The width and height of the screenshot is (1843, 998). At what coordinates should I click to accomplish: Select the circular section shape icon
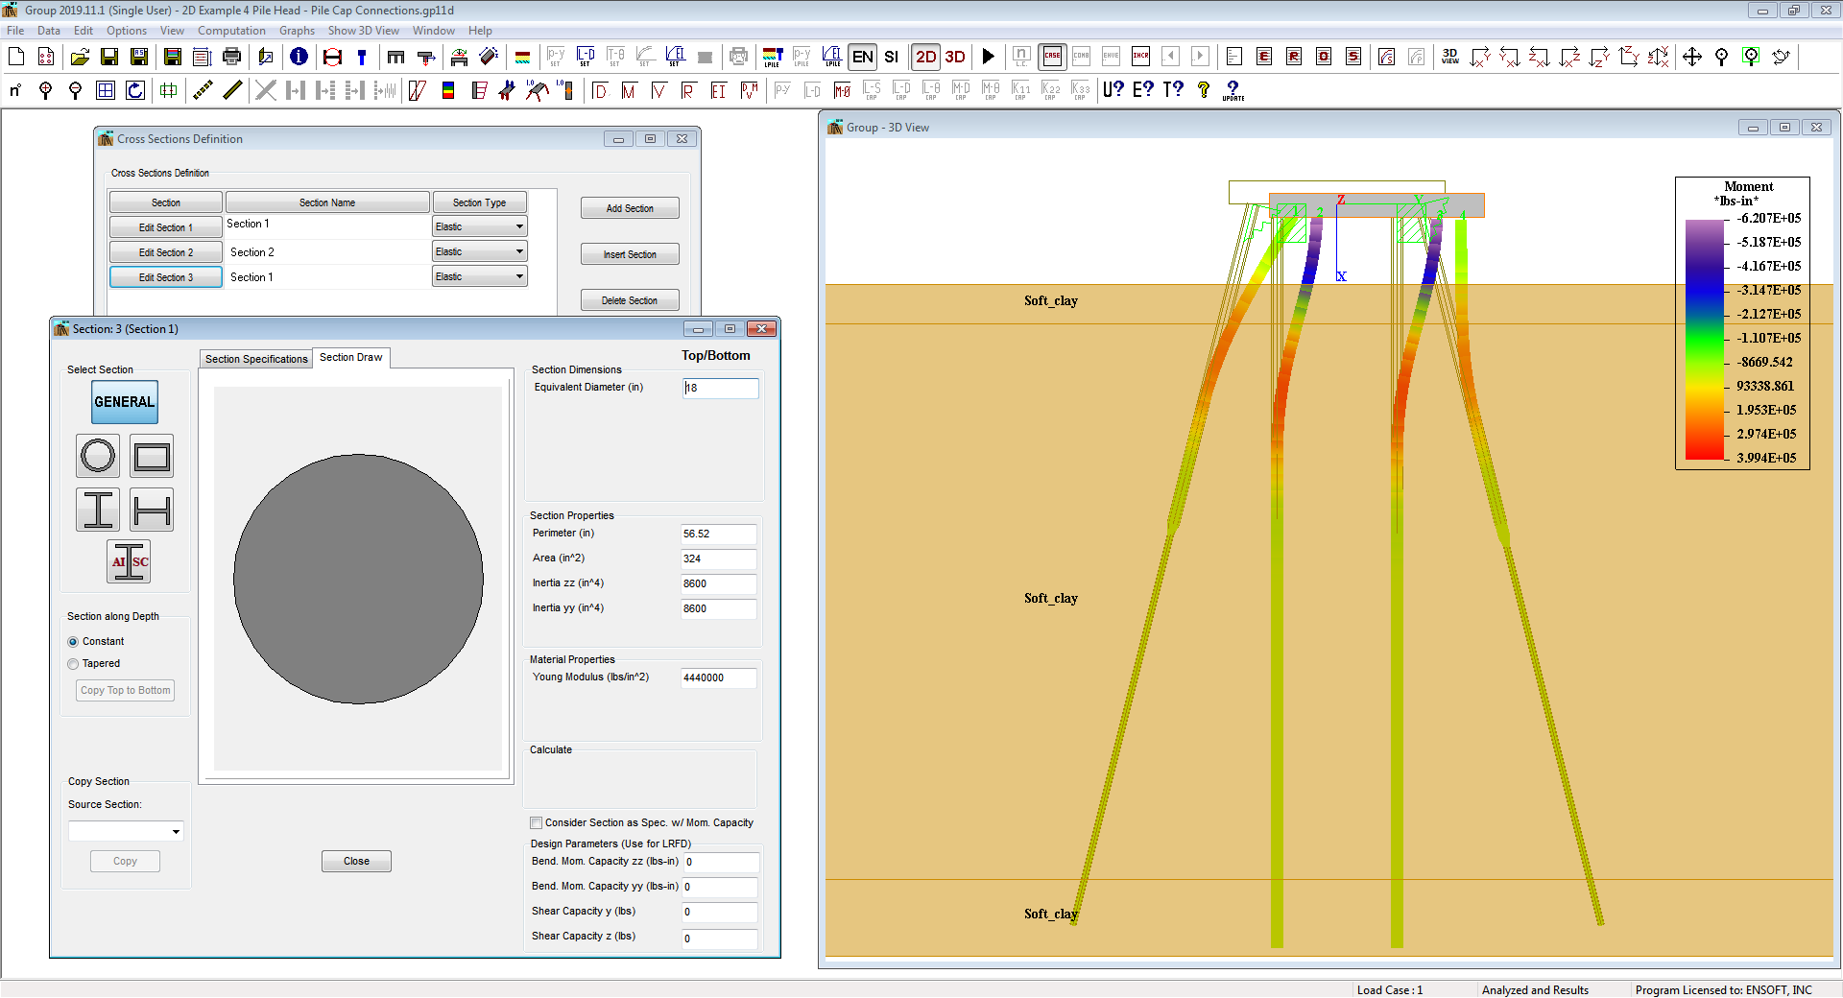point(98,456)
